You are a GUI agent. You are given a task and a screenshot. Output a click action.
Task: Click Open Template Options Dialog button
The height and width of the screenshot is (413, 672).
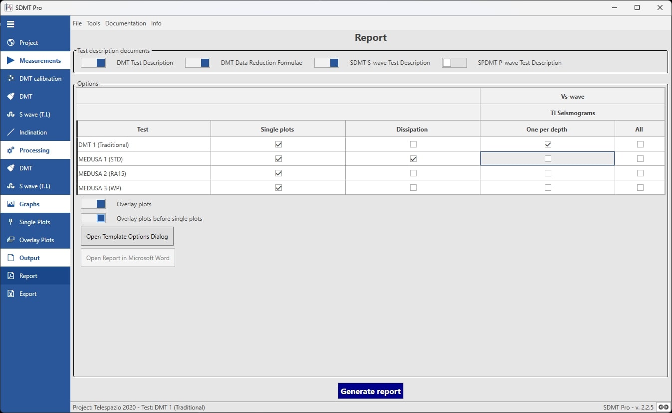coord(127,237)
